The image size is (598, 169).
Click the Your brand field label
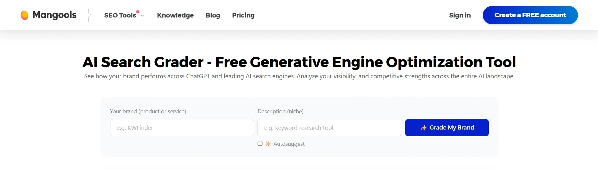148,111
